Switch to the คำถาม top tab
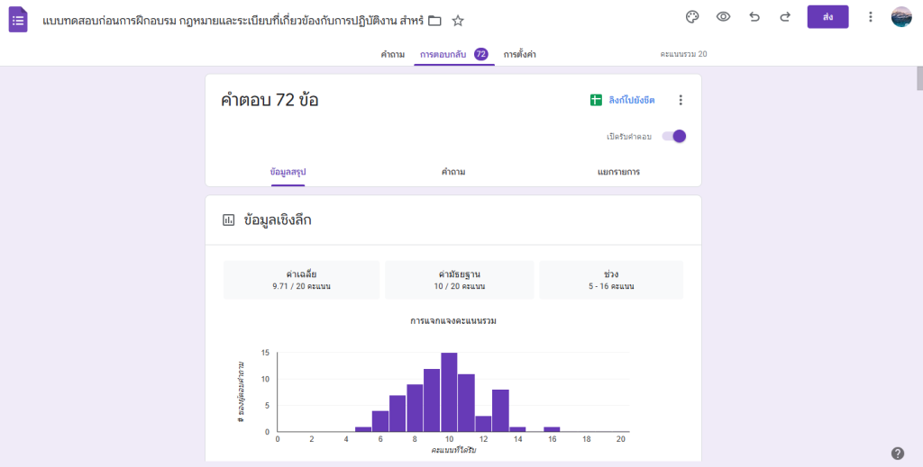923x467 pixels. tap(392, 55)
